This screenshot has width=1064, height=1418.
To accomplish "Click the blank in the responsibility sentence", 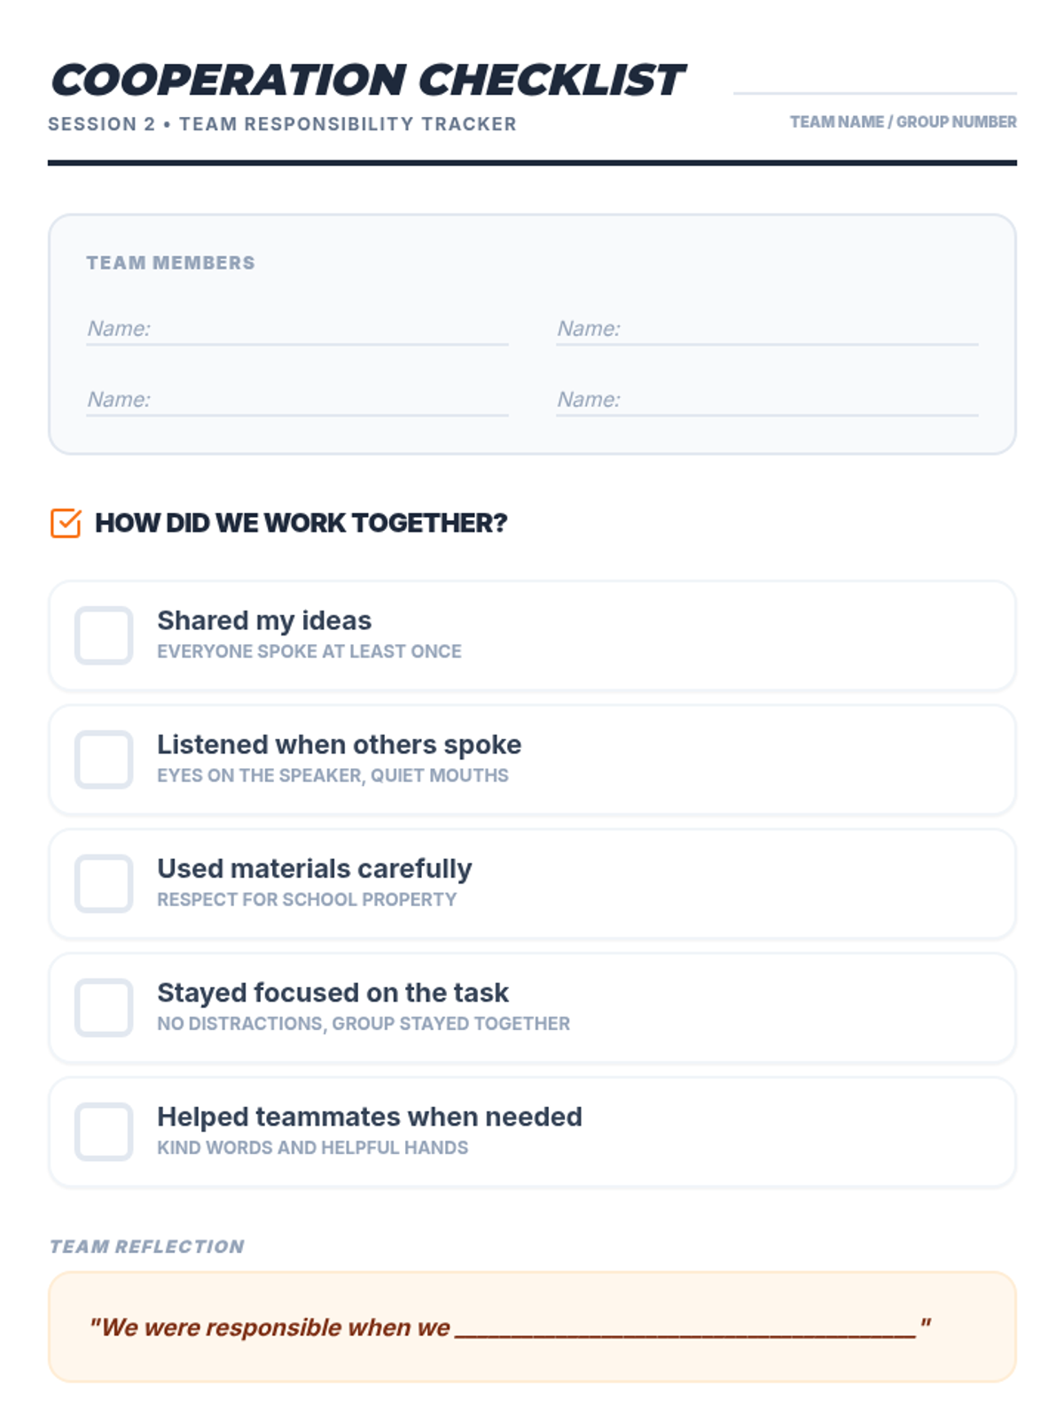I will coord(685,1328).
